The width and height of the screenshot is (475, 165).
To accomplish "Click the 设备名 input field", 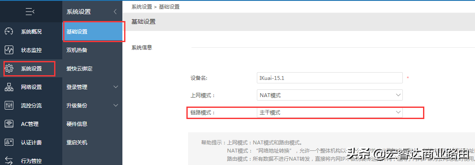I will (329, 78).
